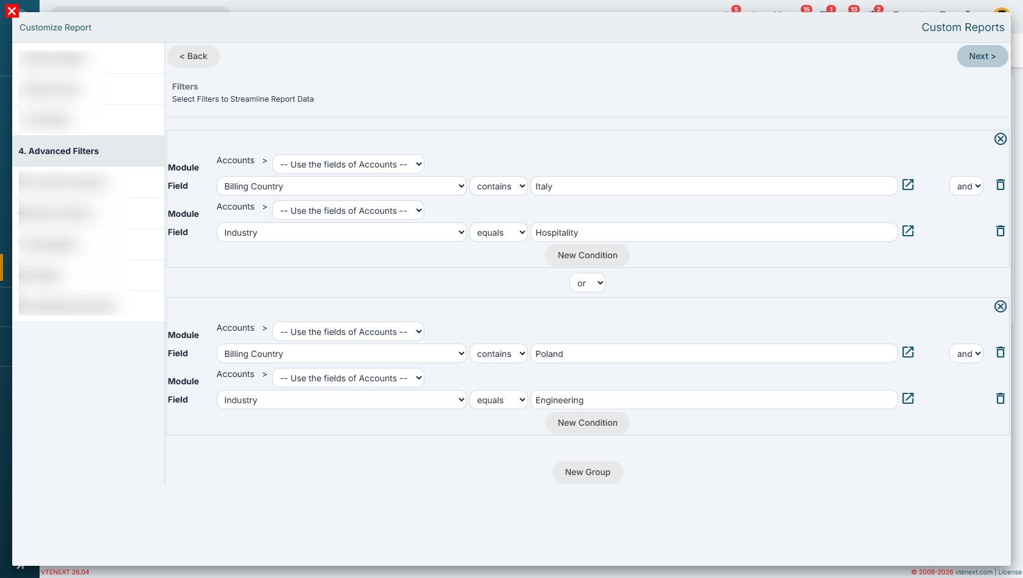Open value picker icon next to Italy

coord(908,185)
